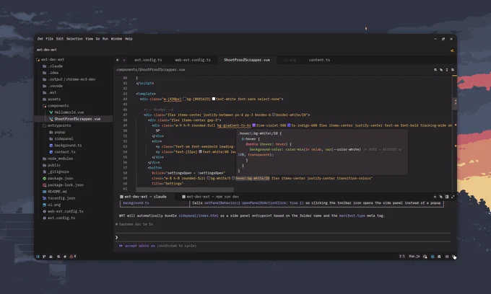The height and width of the screenshot is (294, 491).
Task: Click the from-violet-500 color swatch on line 49
Action: pyautogui.click(x=254, y=125)
